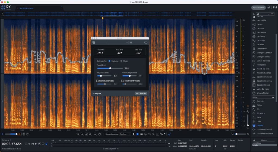Viewport: 278px width, 152px height.
Task: Click the Target level slider
Action: pos(110,68)
